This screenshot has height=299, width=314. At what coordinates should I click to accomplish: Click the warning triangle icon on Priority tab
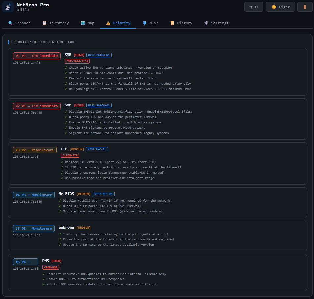pos(108,23)
